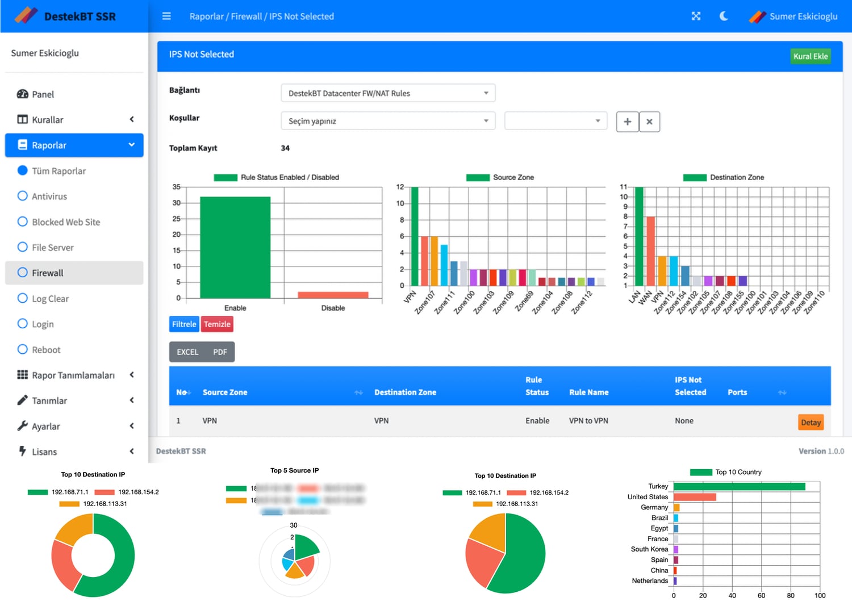Click the Raporlar document icon
852x606 pixels.
22,145
